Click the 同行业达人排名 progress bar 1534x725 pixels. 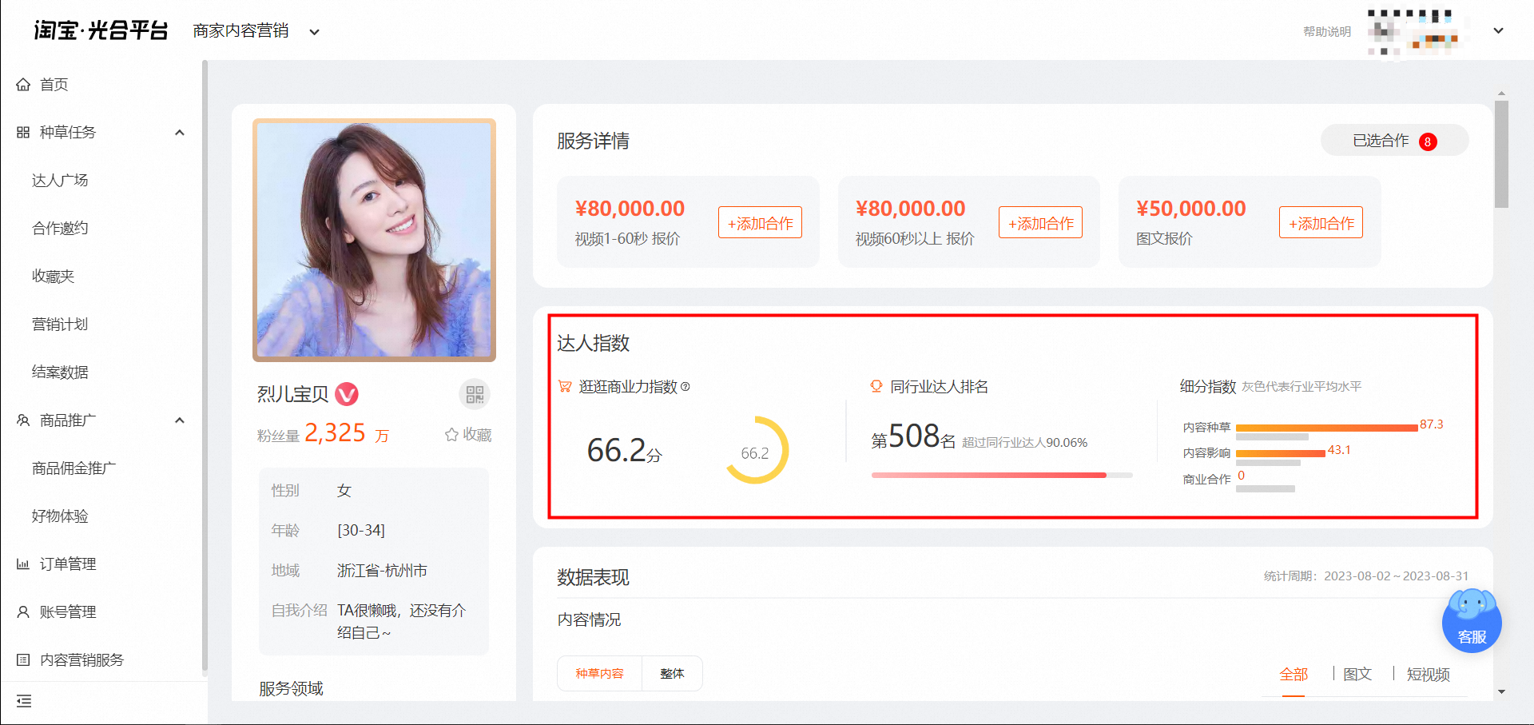(x=1002, y=476)
